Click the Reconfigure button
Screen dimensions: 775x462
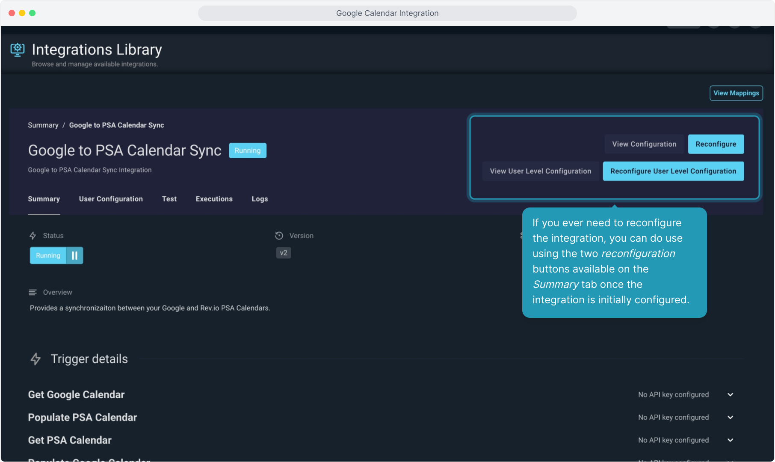(x=716, y=144)
